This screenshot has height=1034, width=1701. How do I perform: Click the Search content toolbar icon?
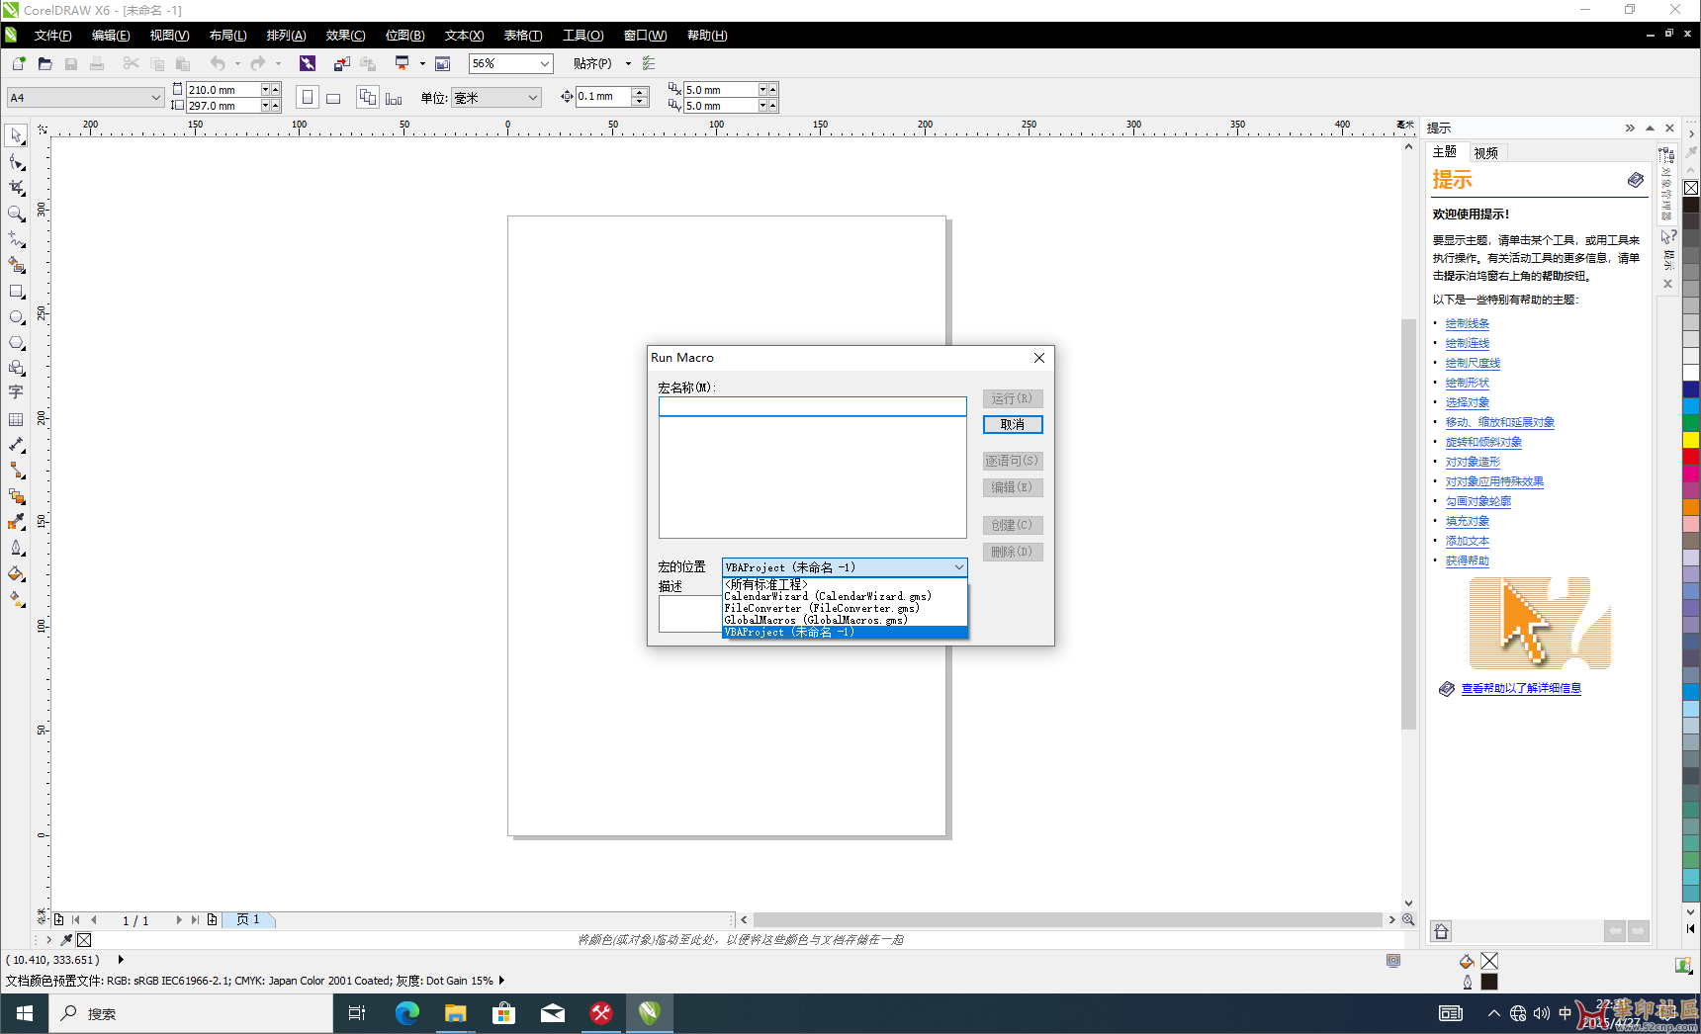point(308,63)
